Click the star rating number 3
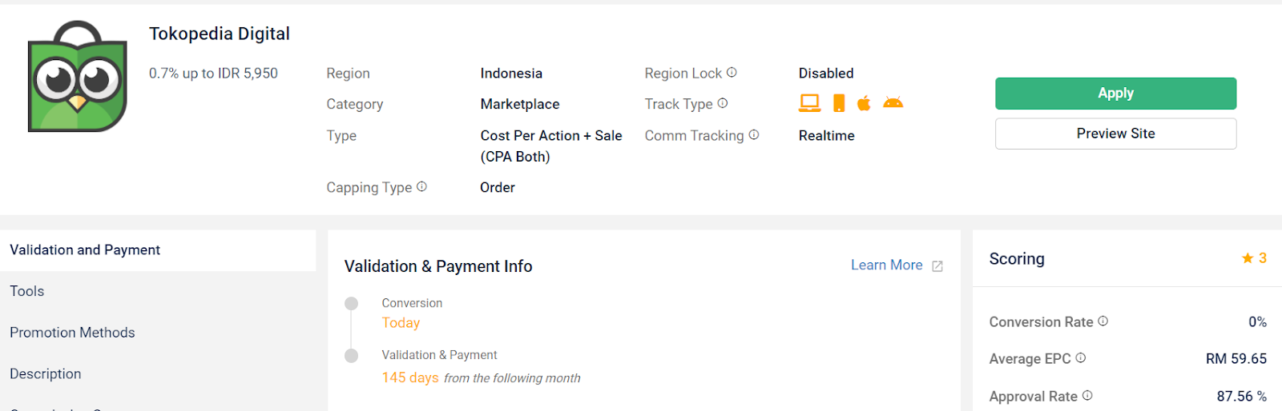Screen dimensions: 1282x411 [x=1263, y=257]
